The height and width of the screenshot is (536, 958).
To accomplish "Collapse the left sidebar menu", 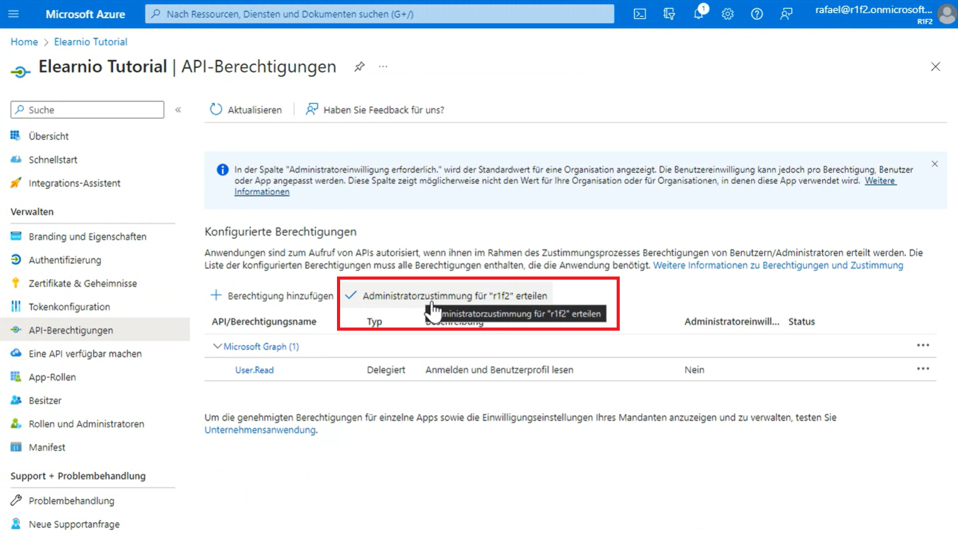I will click(178, 110).
